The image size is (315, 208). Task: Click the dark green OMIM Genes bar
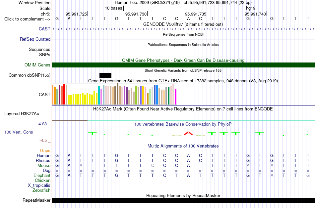(x=183, y=65)
